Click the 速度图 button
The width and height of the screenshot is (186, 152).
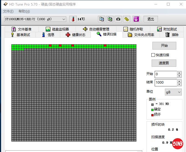[164, 63]
